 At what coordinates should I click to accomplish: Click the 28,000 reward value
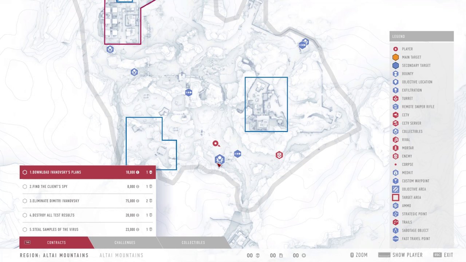(130, 215)
